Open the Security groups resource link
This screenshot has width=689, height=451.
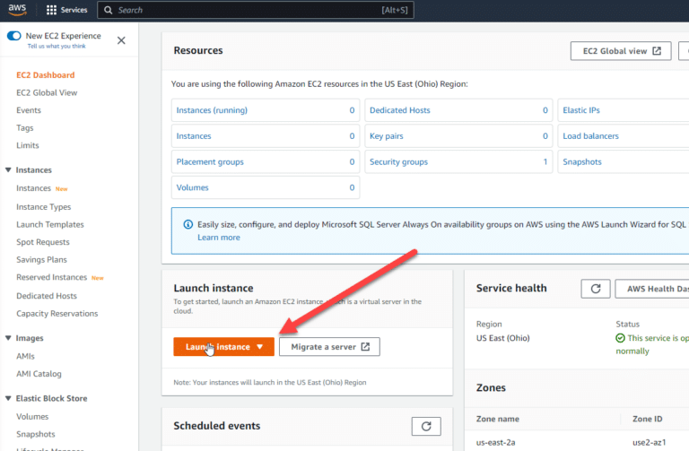[398, 162]
